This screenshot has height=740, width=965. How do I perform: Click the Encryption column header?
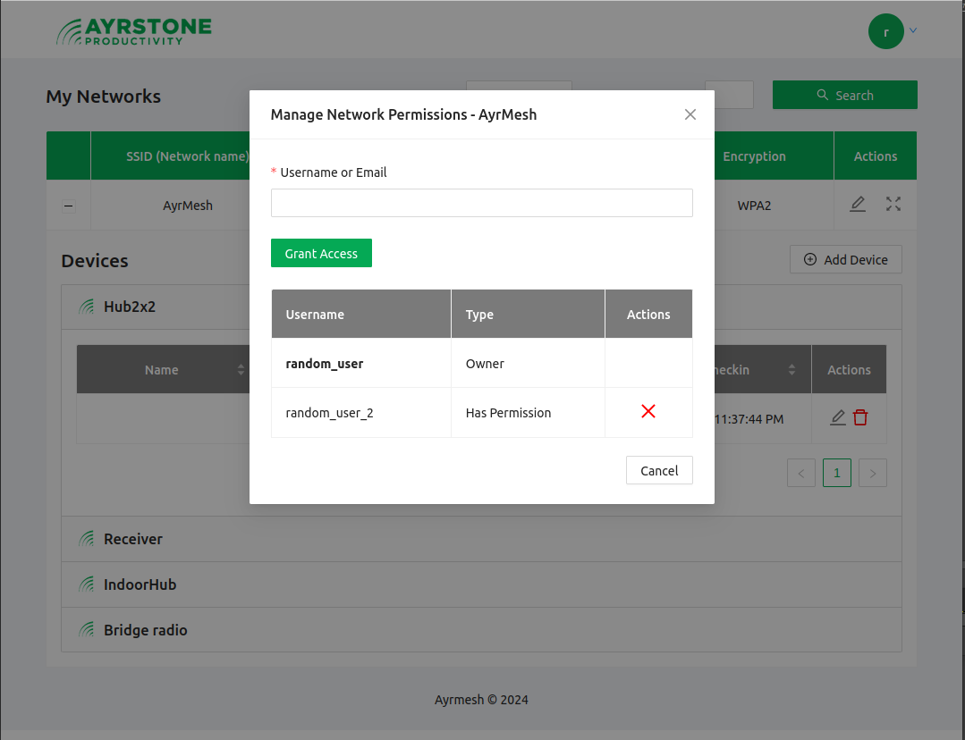(x=774, y=156)
